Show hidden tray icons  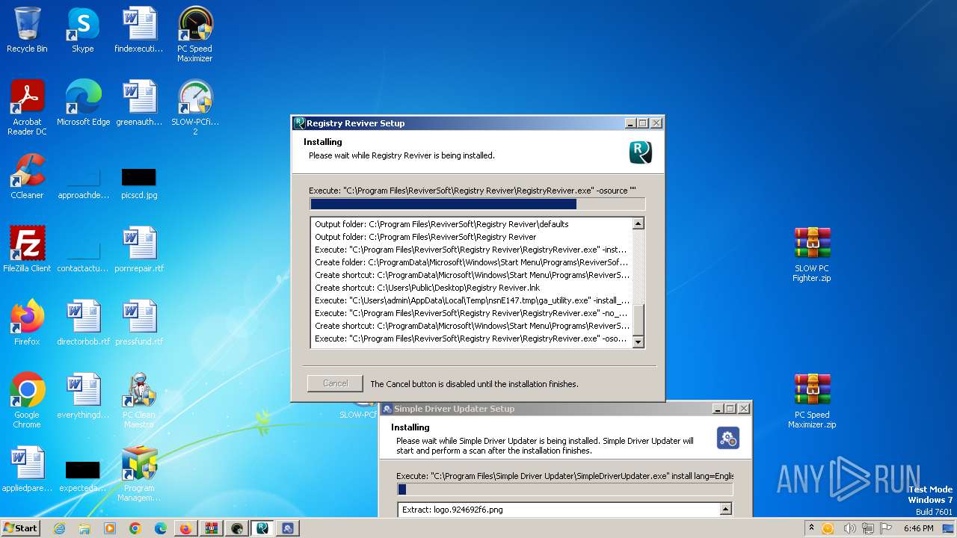click(x=812, y=528)
